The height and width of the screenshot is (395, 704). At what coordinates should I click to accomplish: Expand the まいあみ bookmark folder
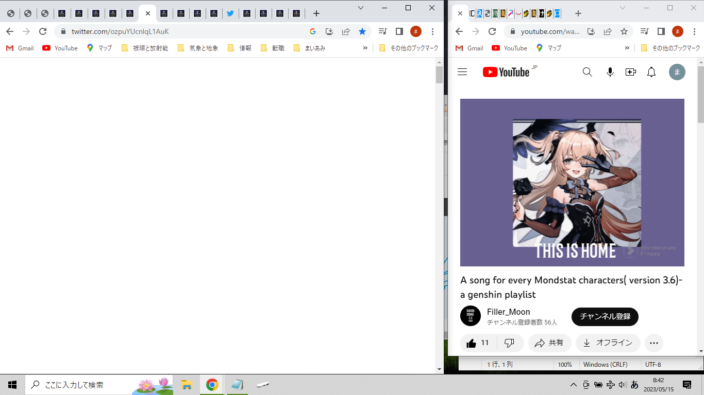pos(309,48)
